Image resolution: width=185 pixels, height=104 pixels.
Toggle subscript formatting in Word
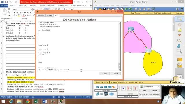[28, 12]
